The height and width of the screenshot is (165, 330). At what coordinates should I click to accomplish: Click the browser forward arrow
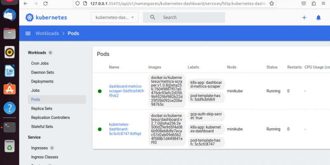(x=35, y=4)
